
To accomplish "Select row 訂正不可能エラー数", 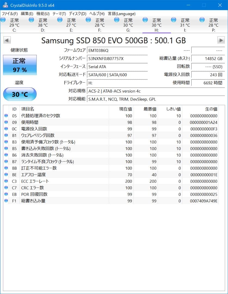I will (x=111, y=168).
